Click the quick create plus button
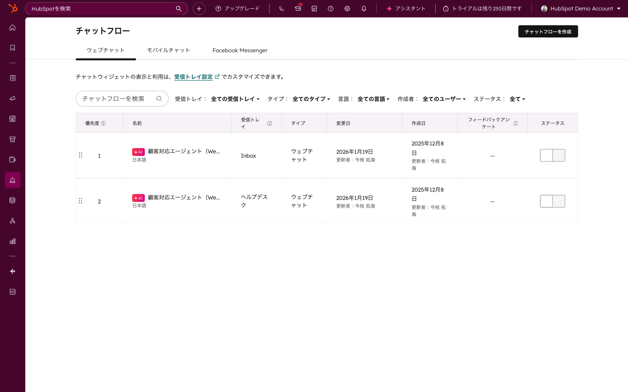The height and width of the screenshot is (392, 628). coord(199,9)
